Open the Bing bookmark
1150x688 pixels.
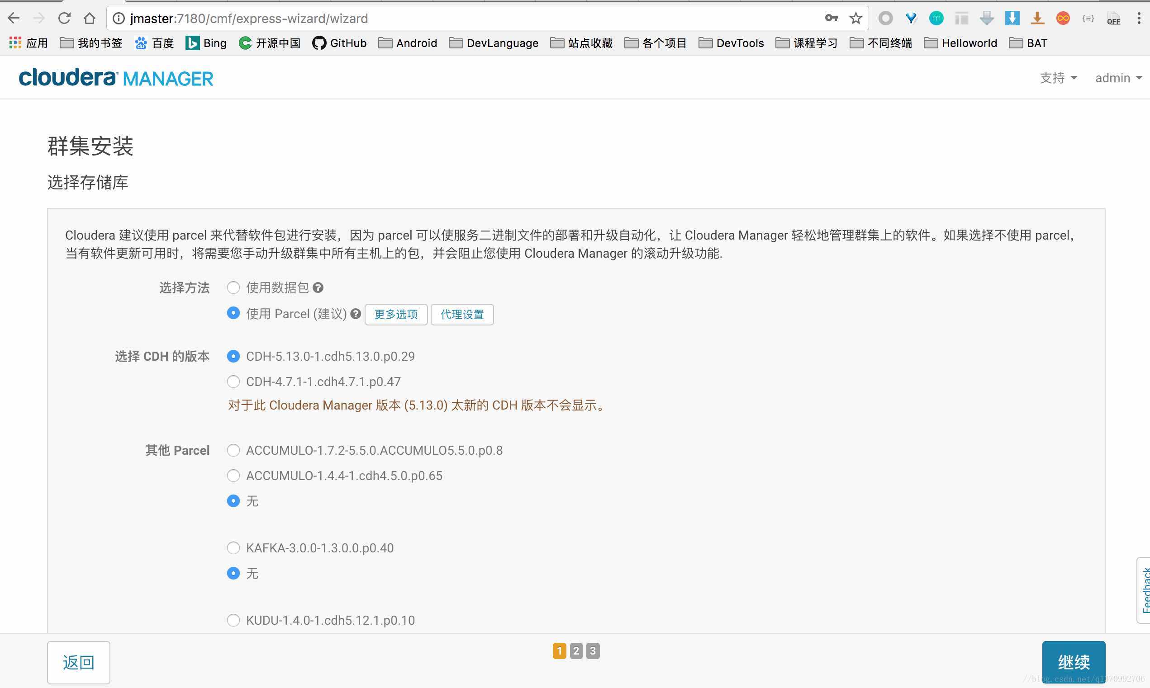coord(206,43)
